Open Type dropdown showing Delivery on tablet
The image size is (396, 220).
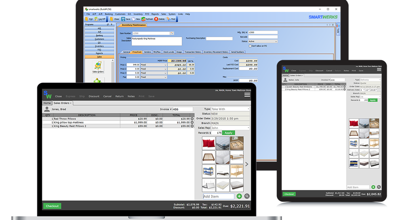(x=370, y=80)
